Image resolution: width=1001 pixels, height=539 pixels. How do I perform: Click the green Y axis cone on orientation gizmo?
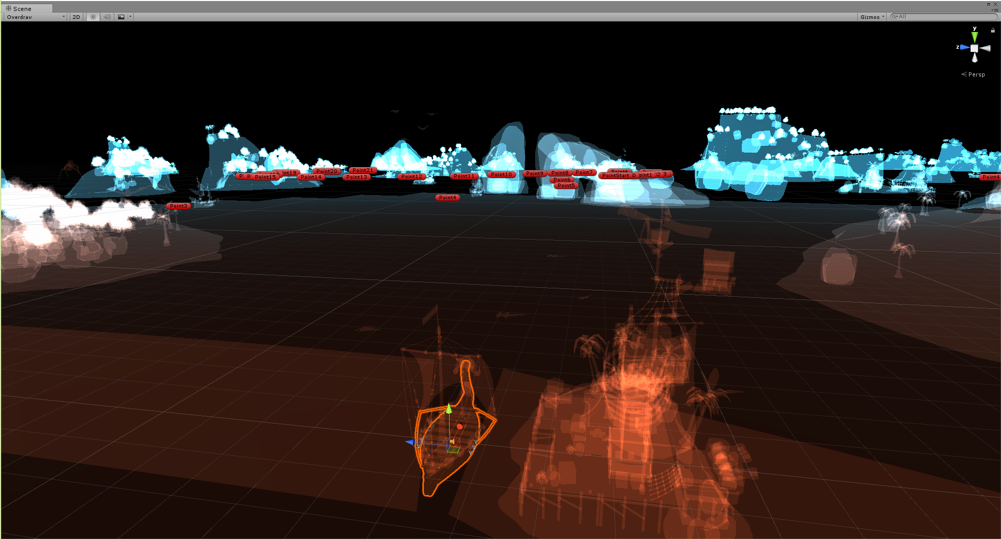pyautogui.click(x=974, y=37)
